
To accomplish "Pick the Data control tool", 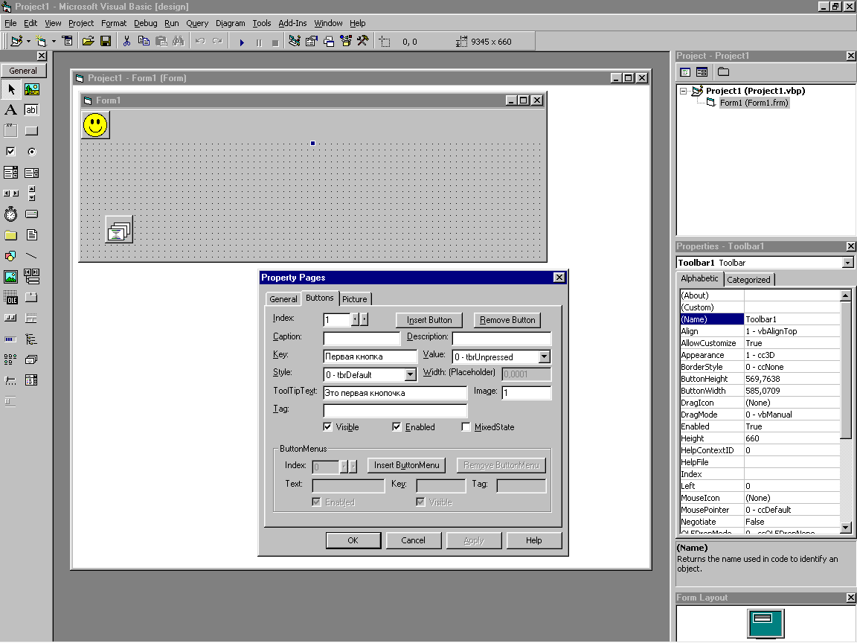I will [x=32, y=277].
